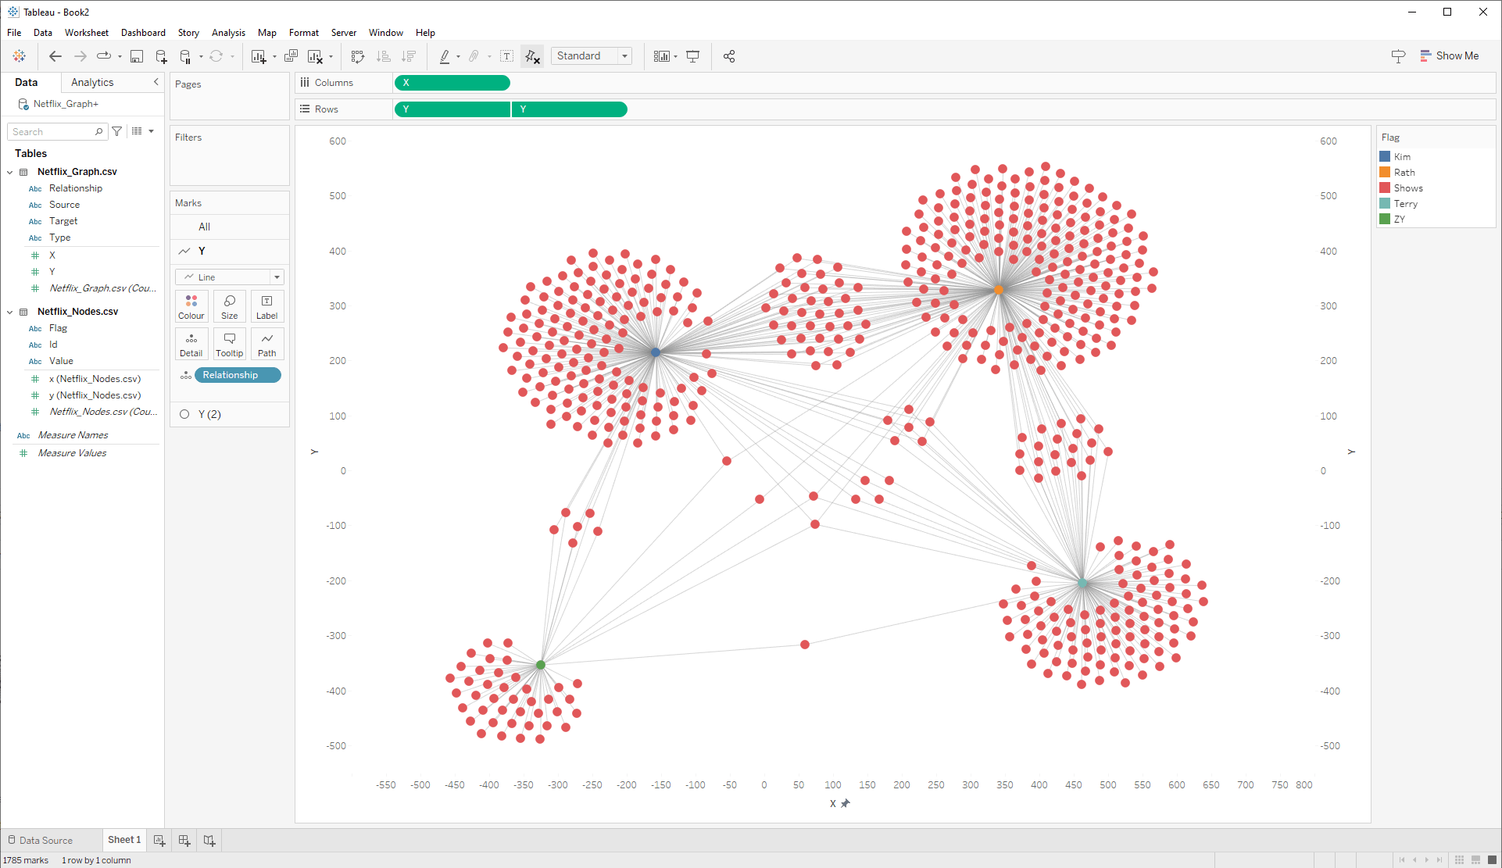Click the Duplicate worksheet icon
The height and width of the screenshot is (868, 1502).
(291, 56)
